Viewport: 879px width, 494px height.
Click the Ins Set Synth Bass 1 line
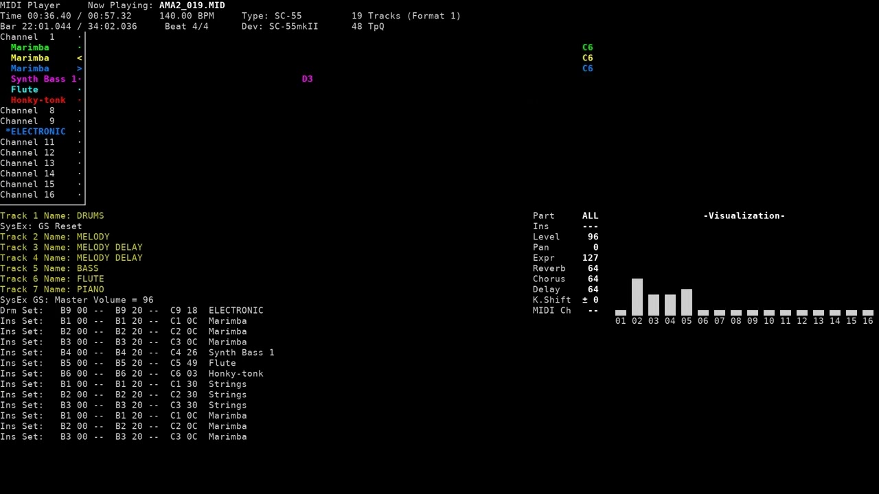(x=137, y=353)
